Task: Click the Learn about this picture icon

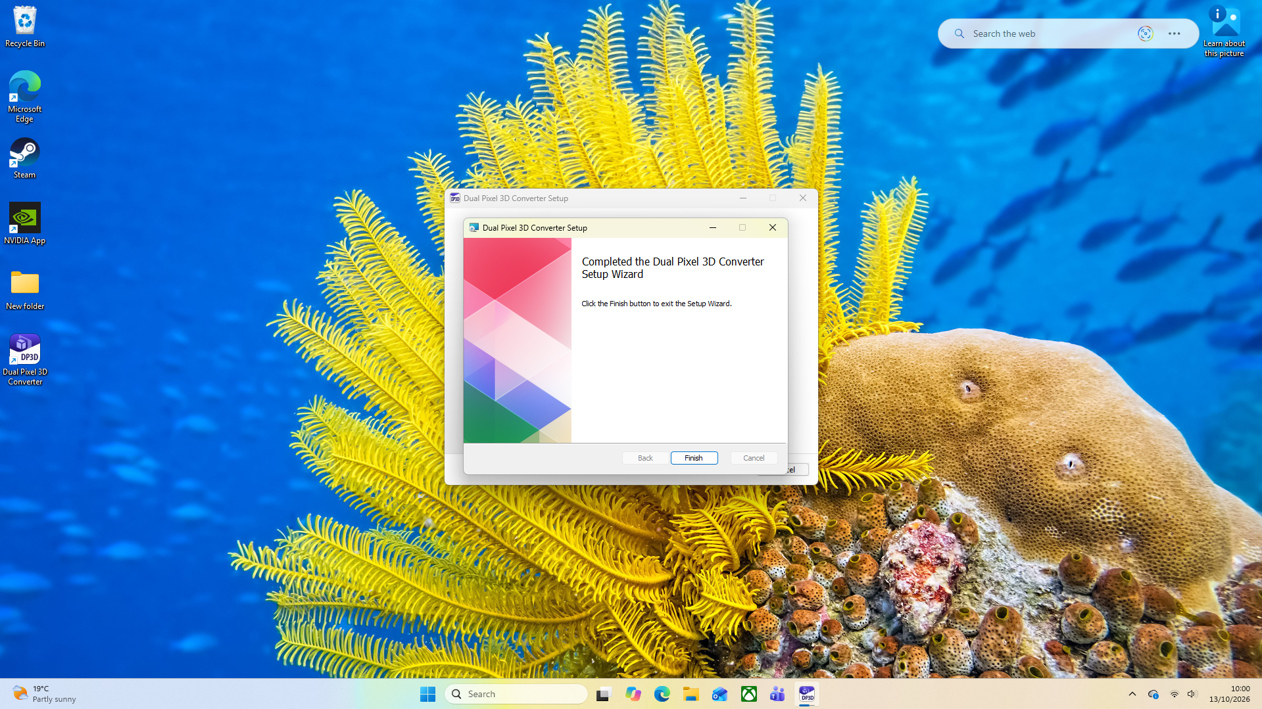Action: point(1225,32)
